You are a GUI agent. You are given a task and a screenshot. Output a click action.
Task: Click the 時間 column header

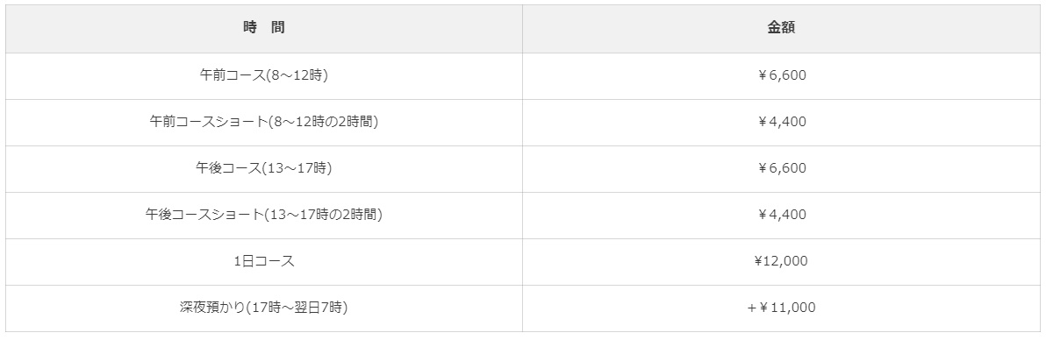pyautogui.click(x=264, y=29)
